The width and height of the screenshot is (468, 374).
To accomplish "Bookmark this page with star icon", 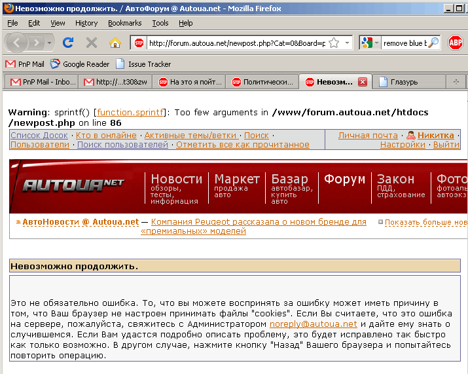I will tap(333, 43).
